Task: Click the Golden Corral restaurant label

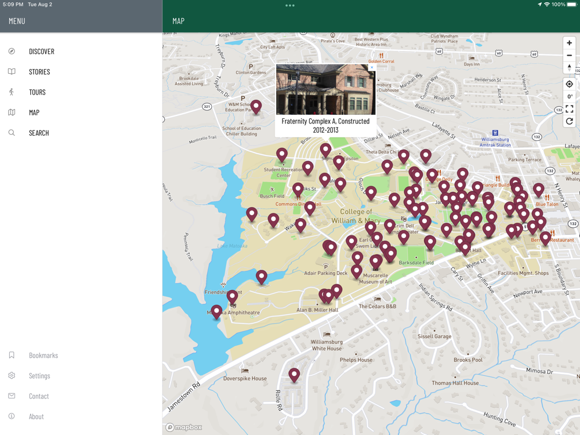Action: (381, 61)
